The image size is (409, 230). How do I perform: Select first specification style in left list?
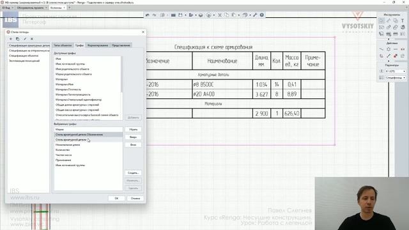(x=29, y=45)
